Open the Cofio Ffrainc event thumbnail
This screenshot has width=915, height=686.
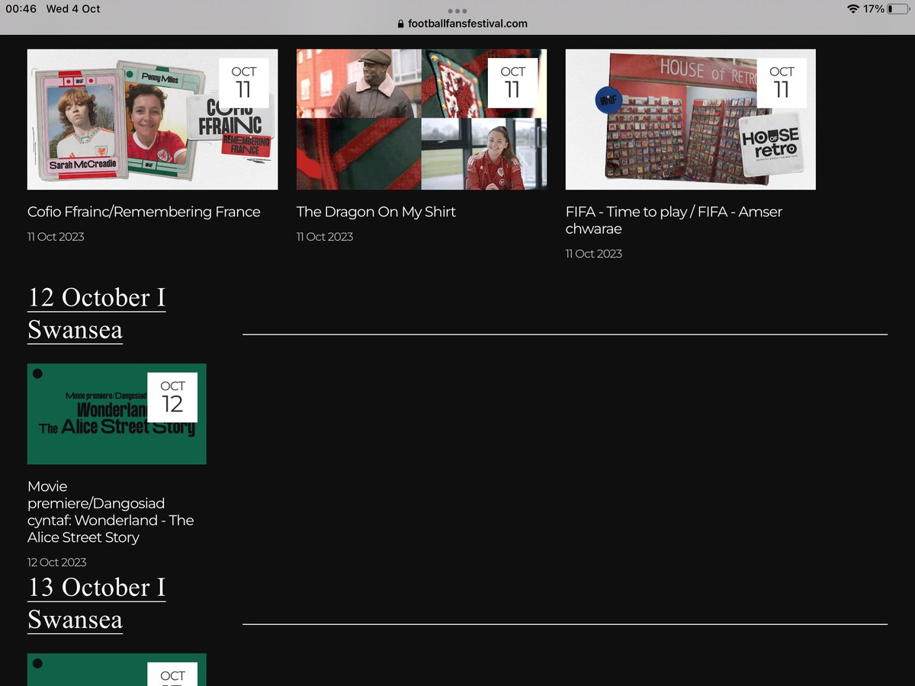(152, 120)
